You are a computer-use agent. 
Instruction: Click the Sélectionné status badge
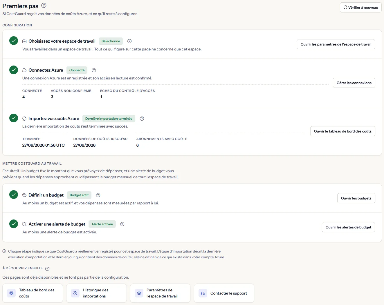(x=111, y=41)
